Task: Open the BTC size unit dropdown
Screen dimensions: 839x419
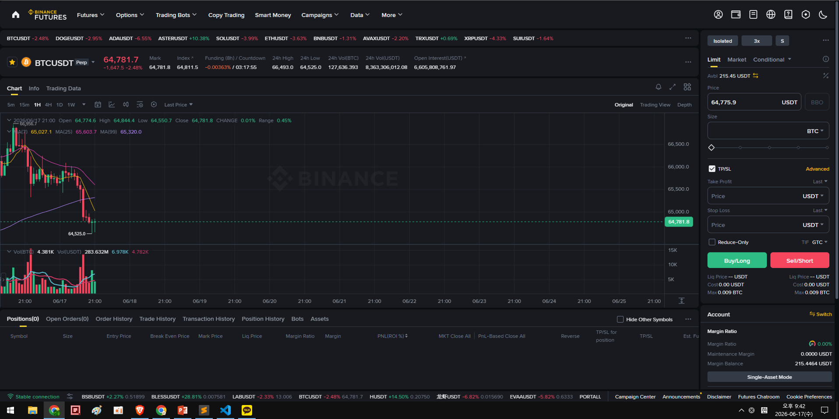Action: click(815, 131)
